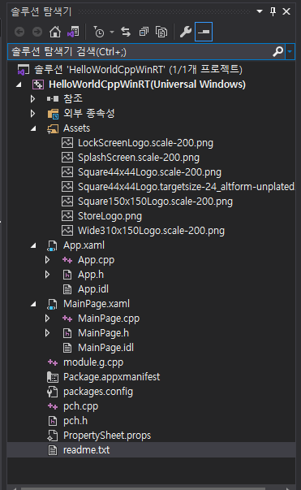The width and height of the screenshot is (301, 490).
Task: Open dropdown arrow next to pending changes filter
Action: point(112,32)
